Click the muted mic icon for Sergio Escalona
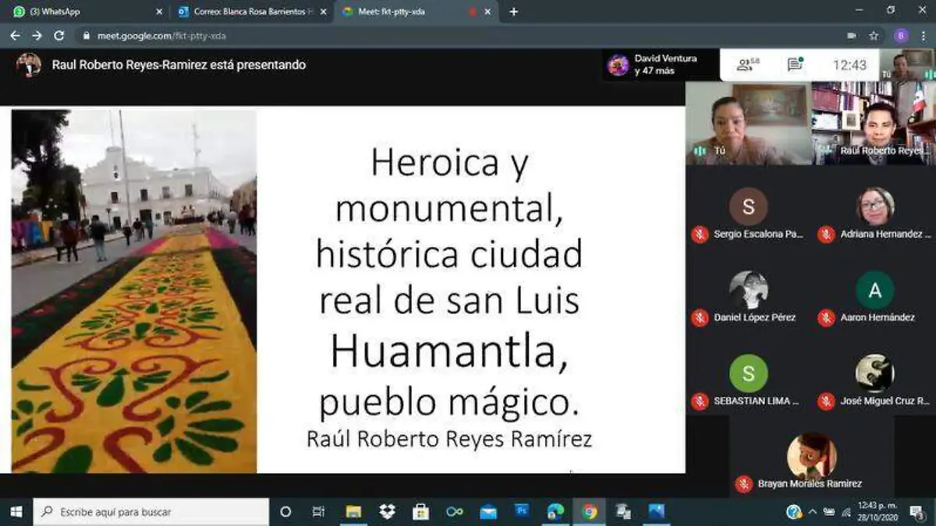 pyautogui.click(x=700, y=234)
